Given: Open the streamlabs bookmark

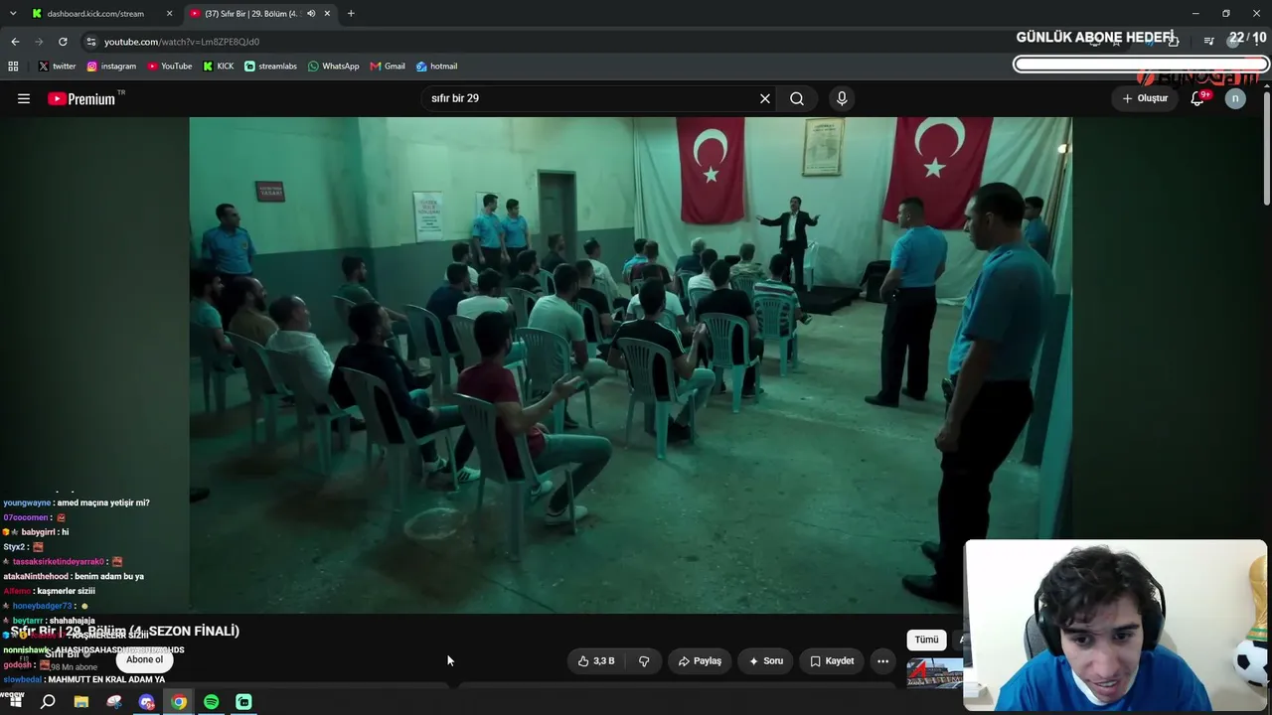Looking at the screenshot, I should (x=270, y=67).
